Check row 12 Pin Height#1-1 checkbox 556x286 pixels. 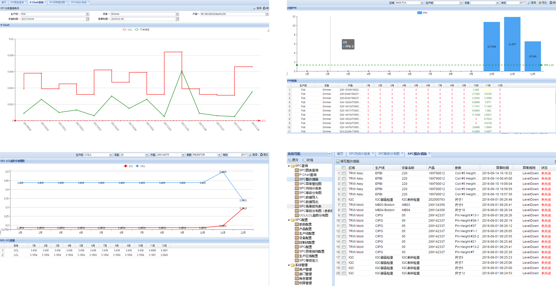344,231
